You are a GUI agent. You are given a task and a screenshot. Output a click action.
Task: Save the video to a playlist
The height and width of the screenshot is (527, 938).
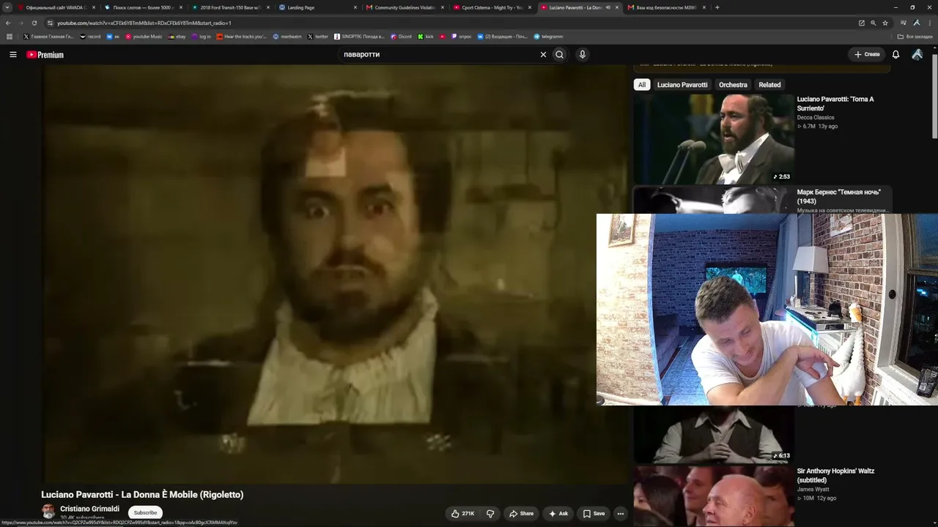(x=594, y=514)
